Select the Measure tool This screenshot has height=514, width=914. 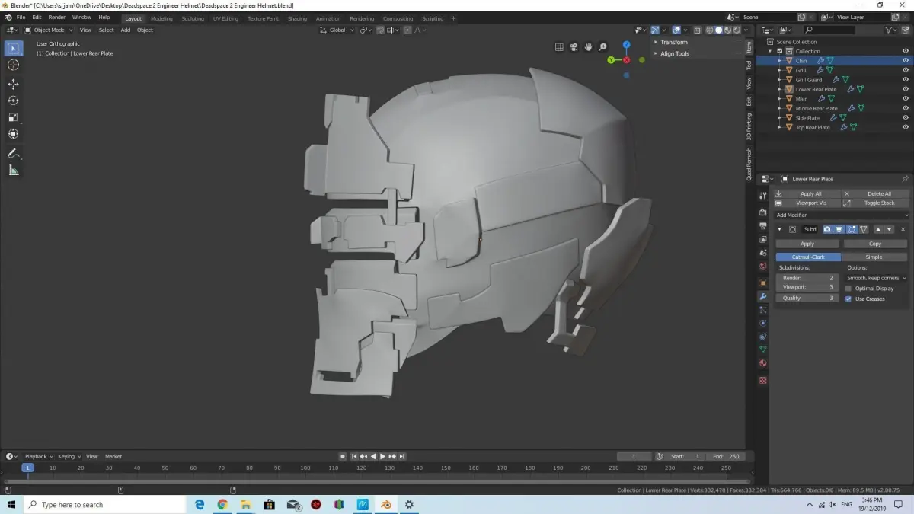pyautogui.click(x=13, y=170)
